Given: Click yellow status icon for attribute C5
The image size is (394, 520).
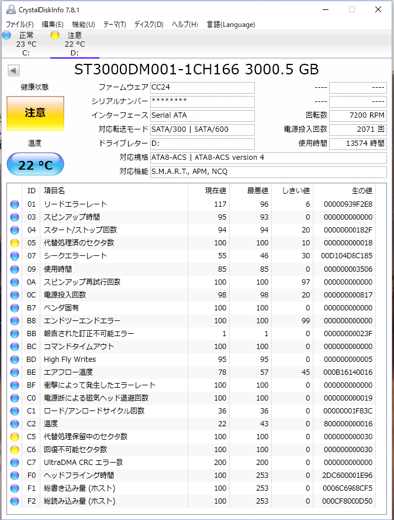Looking at the screenshot, I should coord(15,437).
